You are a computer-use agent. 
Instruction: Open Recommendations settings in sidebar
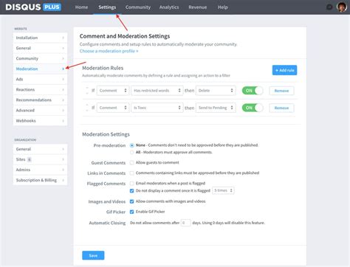[40, 100]
